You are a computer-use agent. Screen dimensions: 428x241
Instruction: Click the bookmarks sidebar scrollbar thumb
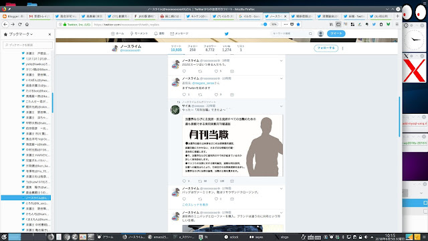[52, 102]
